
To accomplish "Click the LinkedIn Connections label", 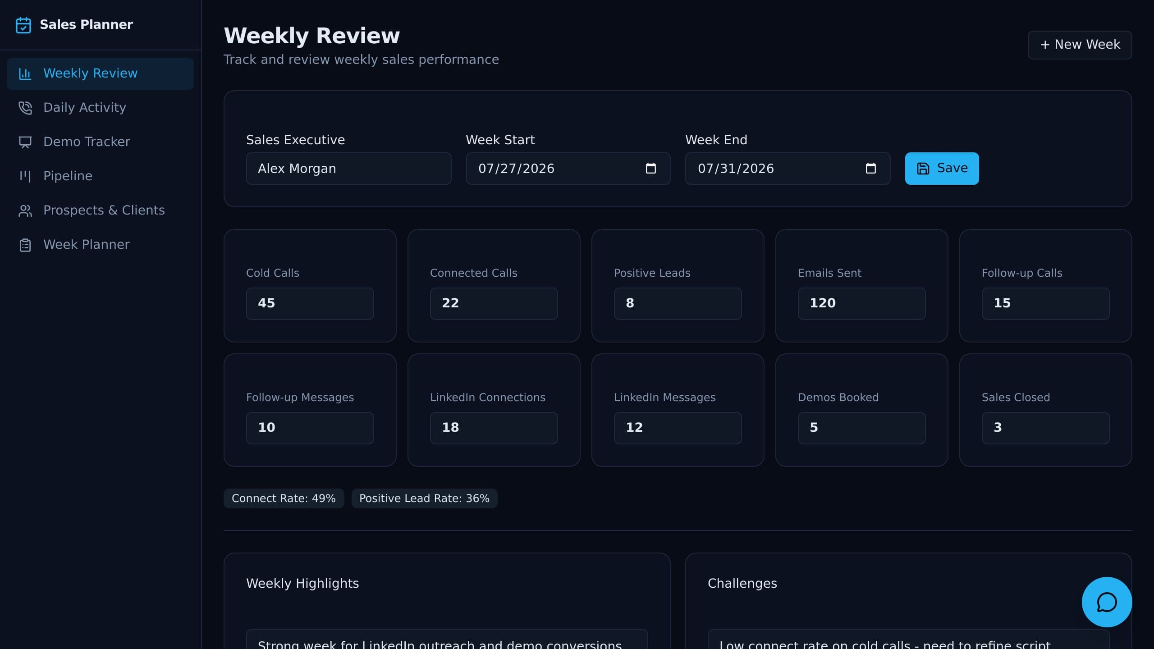I will click(x=487, y=398).
